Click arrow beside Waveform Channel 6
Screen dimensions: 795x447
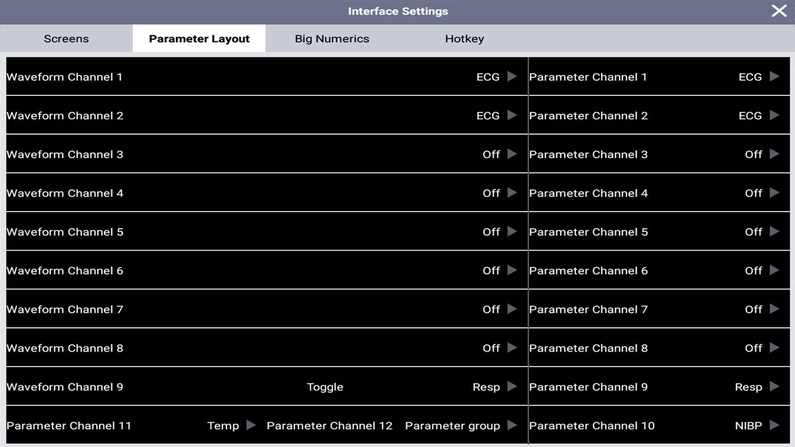pyautogui.click(x=512, y=270)
